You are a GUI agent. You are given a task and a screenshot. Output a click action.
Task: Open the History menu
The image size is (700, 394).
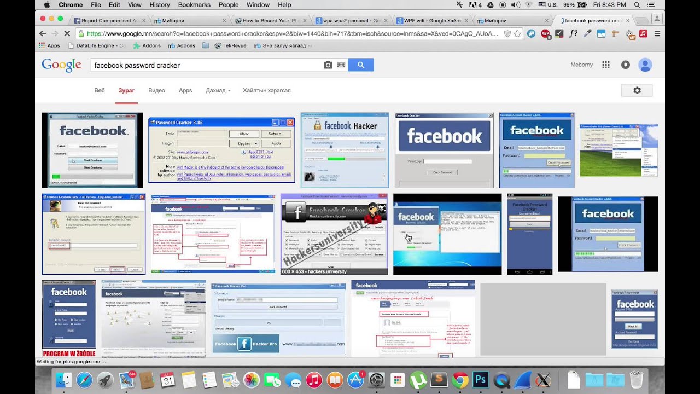click(x=160, y=5)
